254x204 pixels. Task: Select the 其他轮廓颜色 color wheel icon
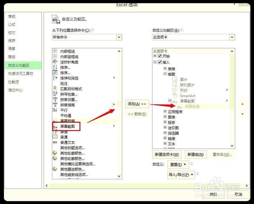(55, 153)
